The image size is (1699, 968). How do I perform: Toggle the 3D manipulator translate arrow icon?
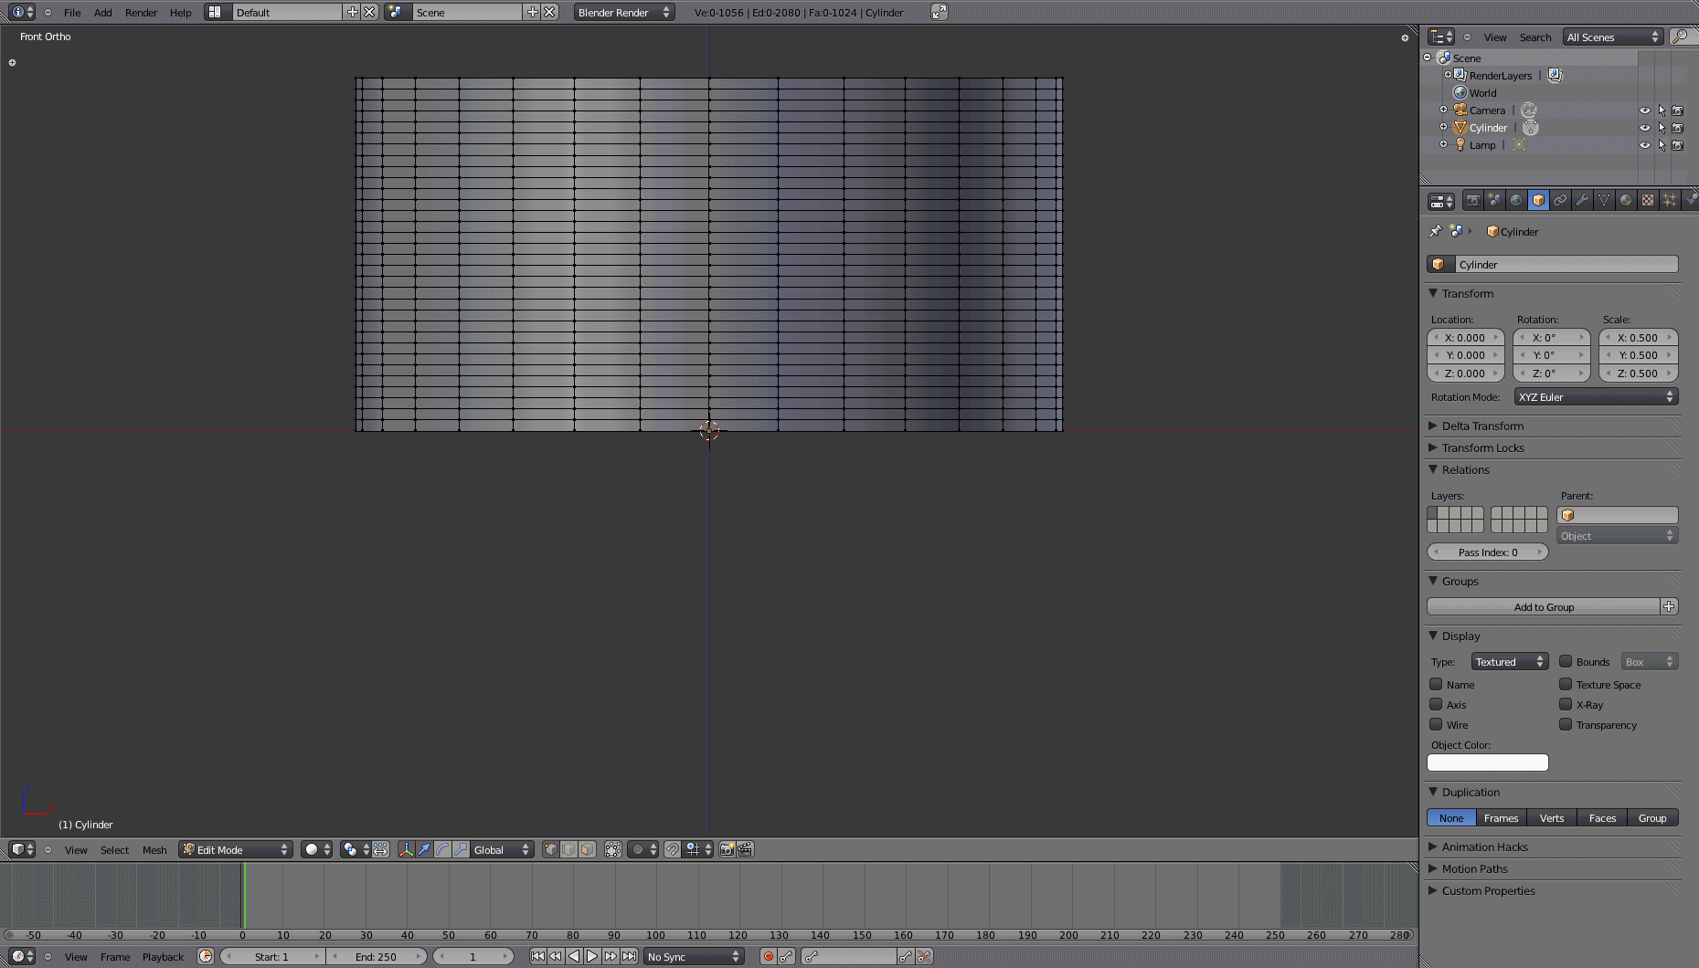424,850
